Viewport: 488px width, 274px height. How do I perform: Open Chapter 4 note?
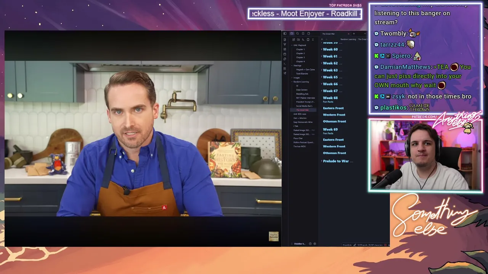300,62
